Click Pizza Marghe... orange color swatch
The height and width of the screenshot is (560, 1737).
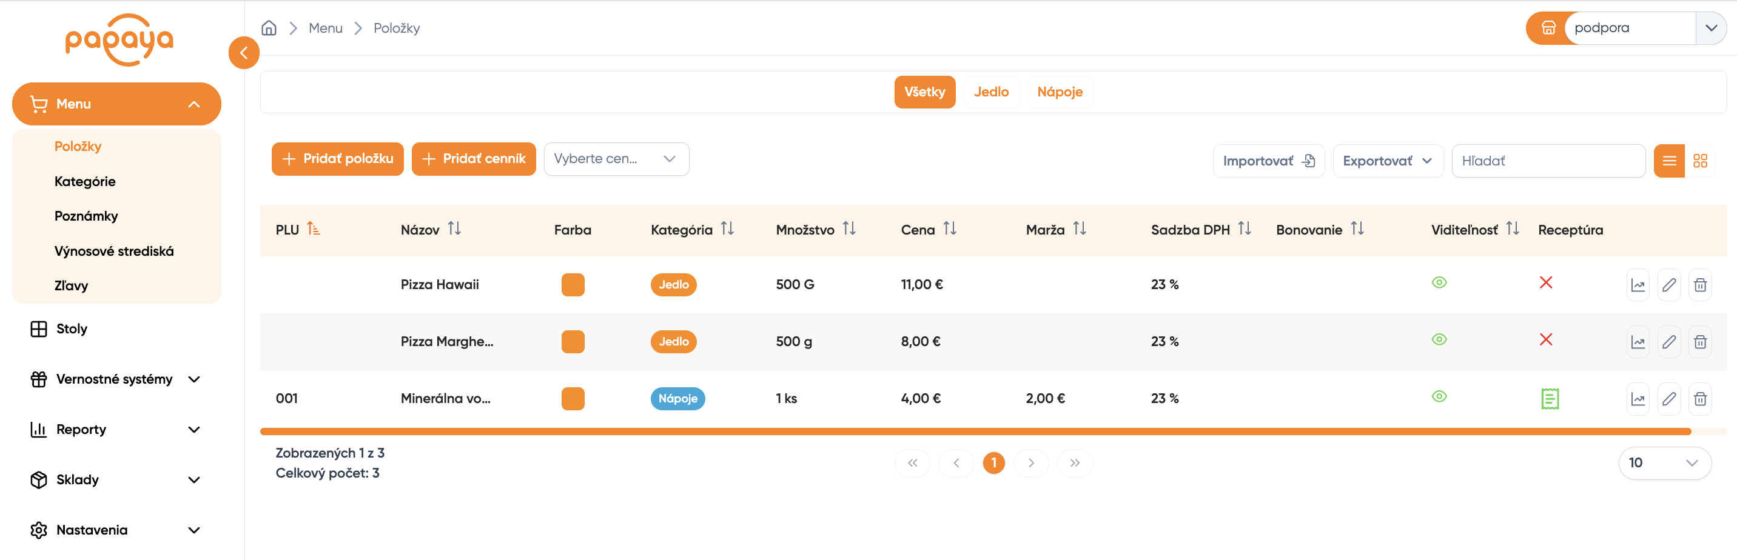[573, 342]
